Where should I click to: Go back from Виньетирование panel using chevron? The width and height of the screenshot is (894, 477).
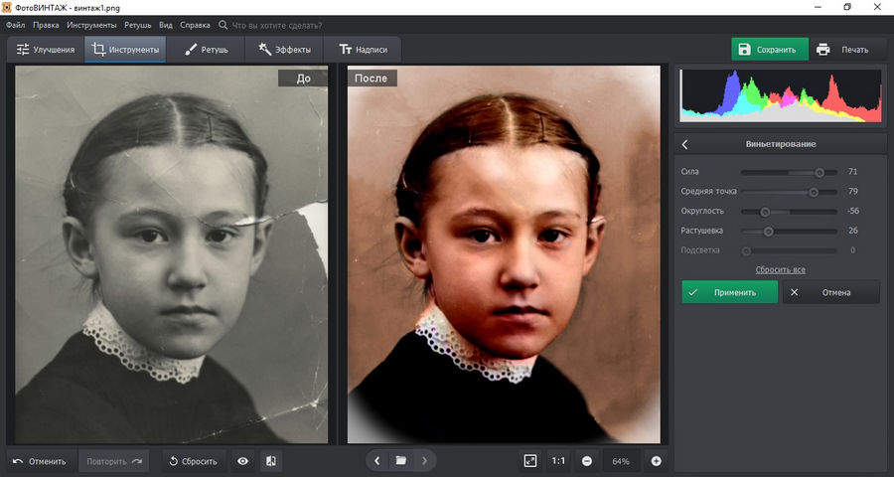click(685, 144)
